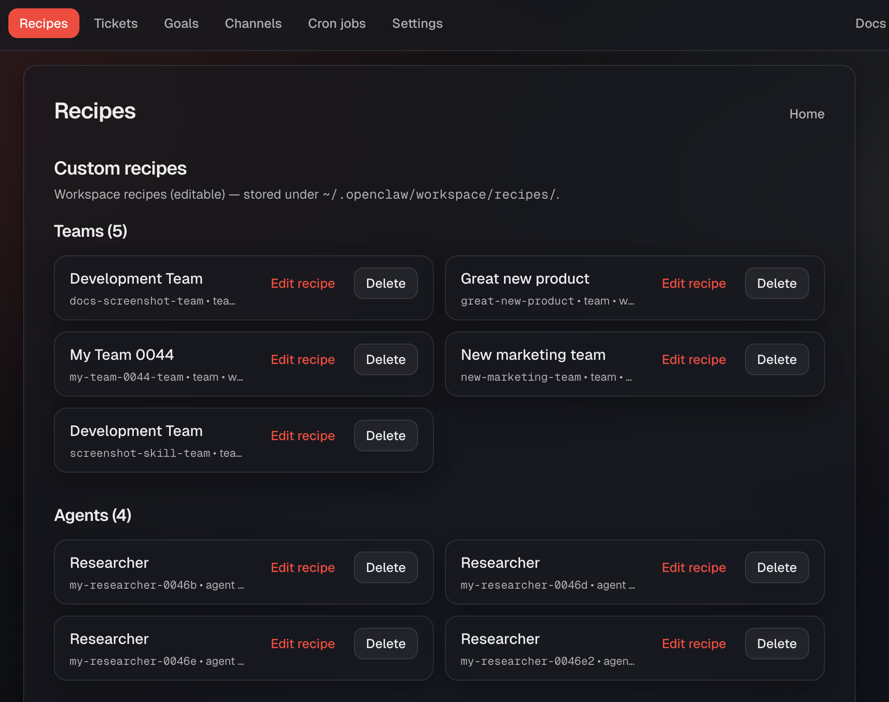Edit the my-researcher-0046e2 agent recipe
Image resolution: width=889 pixels, height=702 pixels.
[693, 643]
